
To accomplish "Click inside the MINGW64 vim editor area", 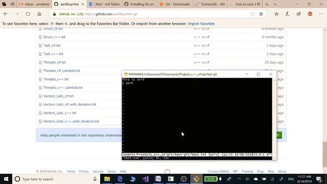I will coord(197,116).
